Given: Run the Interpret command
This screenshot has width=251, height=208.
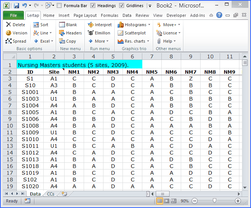Looking at the screenshot, I should pos(91,25).
